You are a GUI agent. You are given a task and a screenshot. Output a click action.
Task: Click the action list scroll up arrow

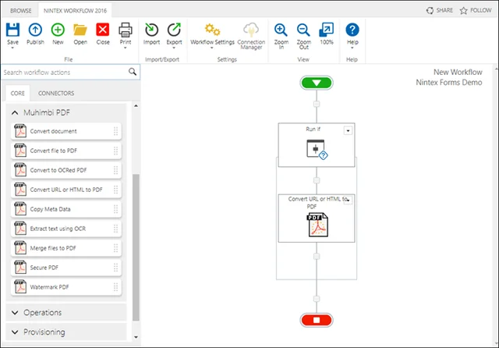[x=136, y=105]
